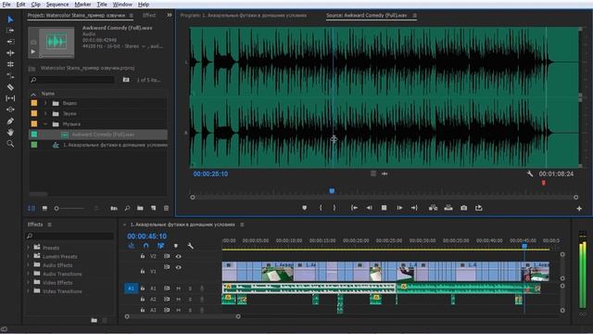This screenshot has height=334, width=593.
Task: Click the Overwrite edit button
Action: tap(448, 208)
